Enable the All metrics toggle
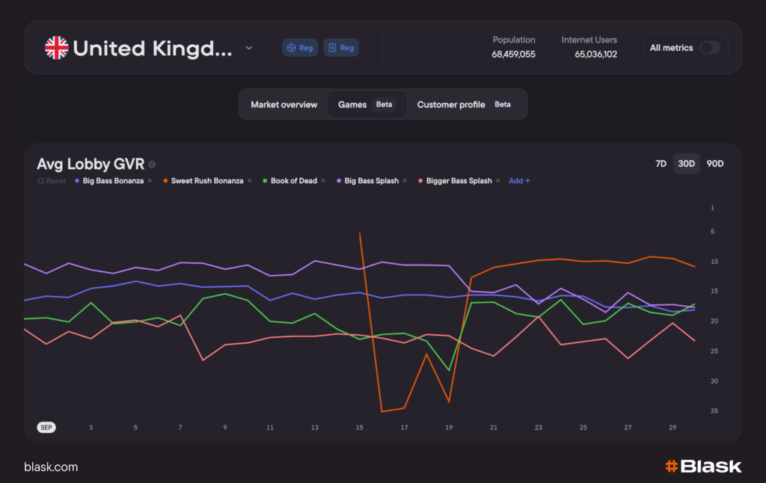This screenshot has height=483, width=766. pos(709,48)
